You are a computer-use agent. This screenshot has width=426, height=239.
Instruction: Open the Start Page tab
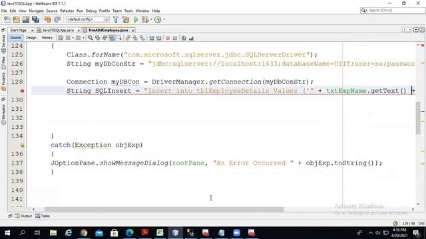point(18,31)
